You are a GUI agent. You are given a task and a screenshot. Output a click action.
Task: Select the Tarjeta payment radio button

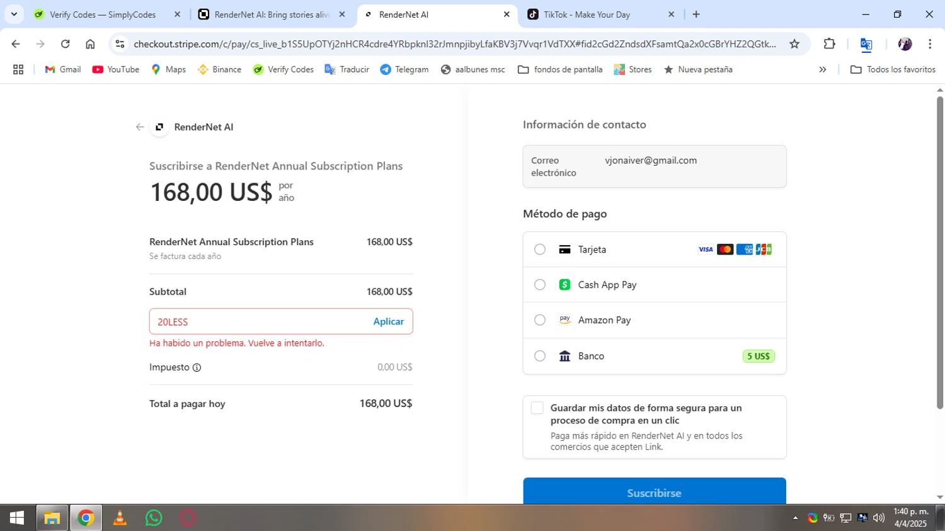[x=540, y=249]
